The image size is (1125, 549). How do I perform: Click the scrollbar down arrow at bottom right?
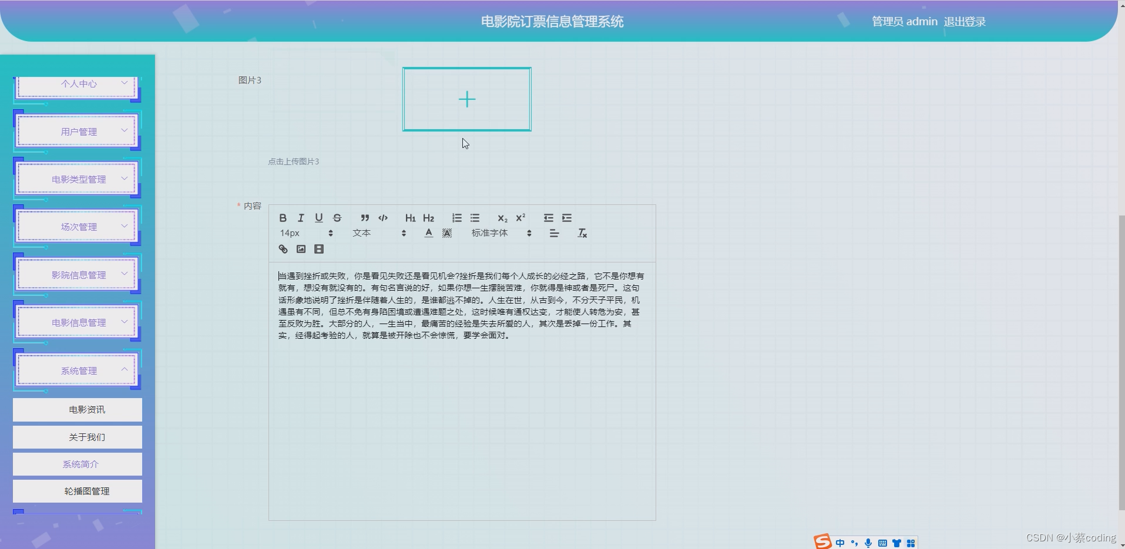(x=1121, y=545)
